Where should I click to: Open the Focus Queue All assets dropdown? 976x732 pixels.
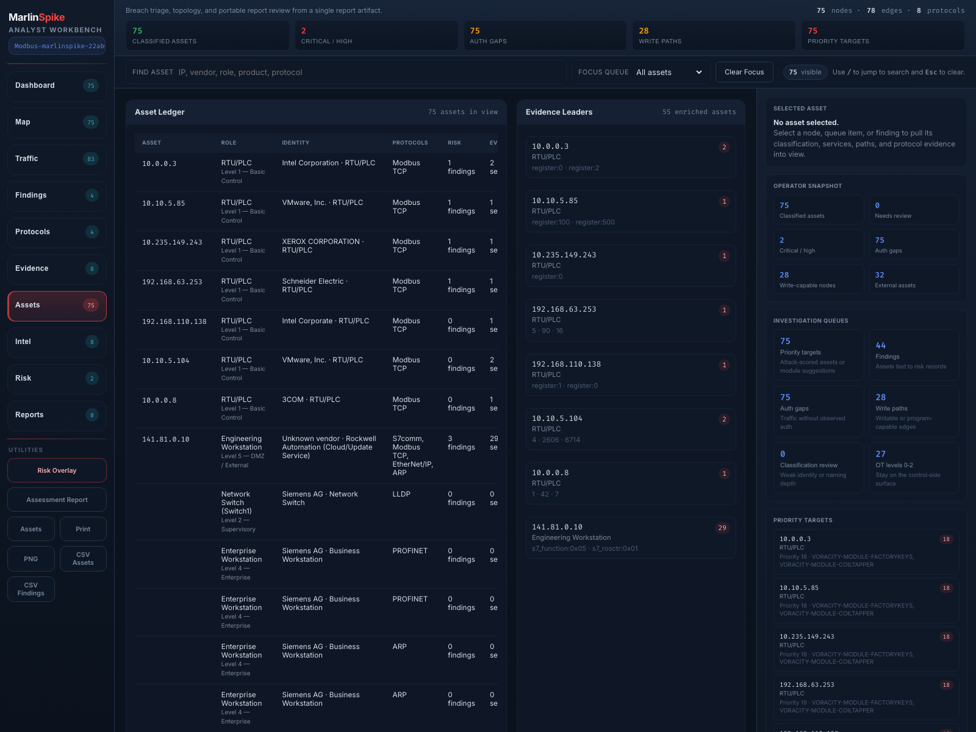point(669,72)
